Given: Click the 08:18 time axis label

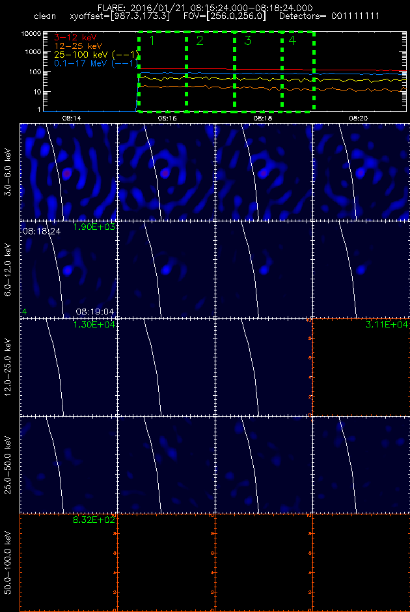Looking at the screenshot, I should pyautogui.click(x=263, y=117).
